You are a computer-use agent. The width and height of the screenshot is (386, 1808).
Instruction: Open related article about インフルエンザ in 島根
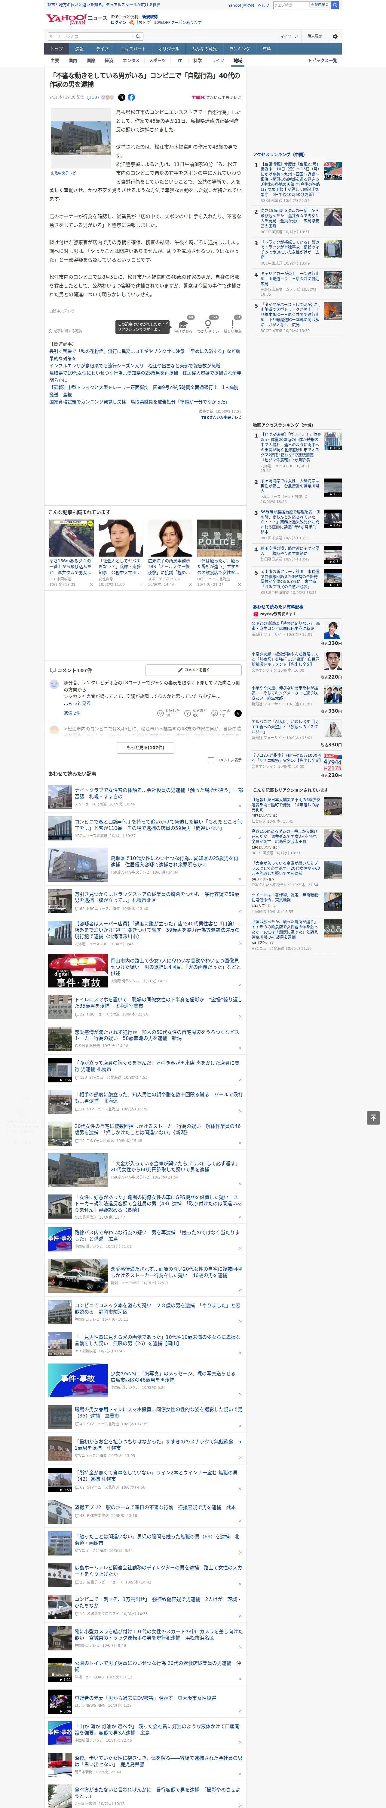pyautogui.click(x=134, y=366)
